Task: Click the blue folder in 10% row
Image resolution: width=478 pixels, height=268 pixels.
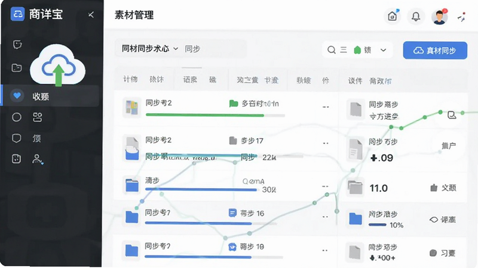Action: [356, 219]
